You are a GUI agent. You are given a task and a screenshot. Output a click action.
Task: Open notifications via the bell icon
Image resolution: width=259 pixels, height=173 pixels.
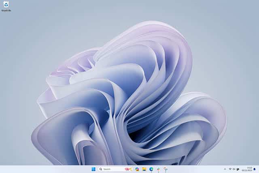click(255, 169)
